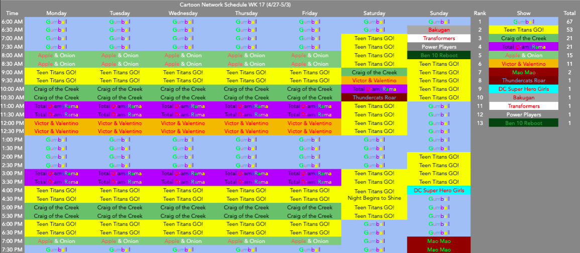
Task: Click Tuesday 9:00 AM 'Teen Titans GO!' cell
Action: click(120, 72)
